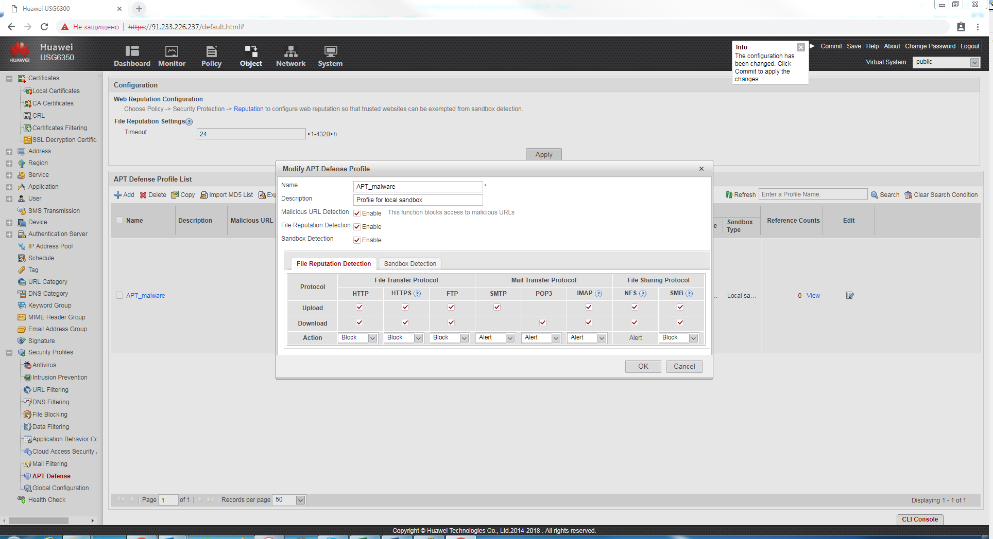Screen dimensions: 993x539
Task: Click the File Reputation Settings help icon
Action: pyautogui.click(x=189, y=122)
